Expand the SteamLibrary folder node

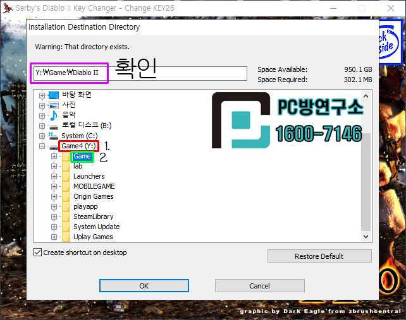(54, 216)
